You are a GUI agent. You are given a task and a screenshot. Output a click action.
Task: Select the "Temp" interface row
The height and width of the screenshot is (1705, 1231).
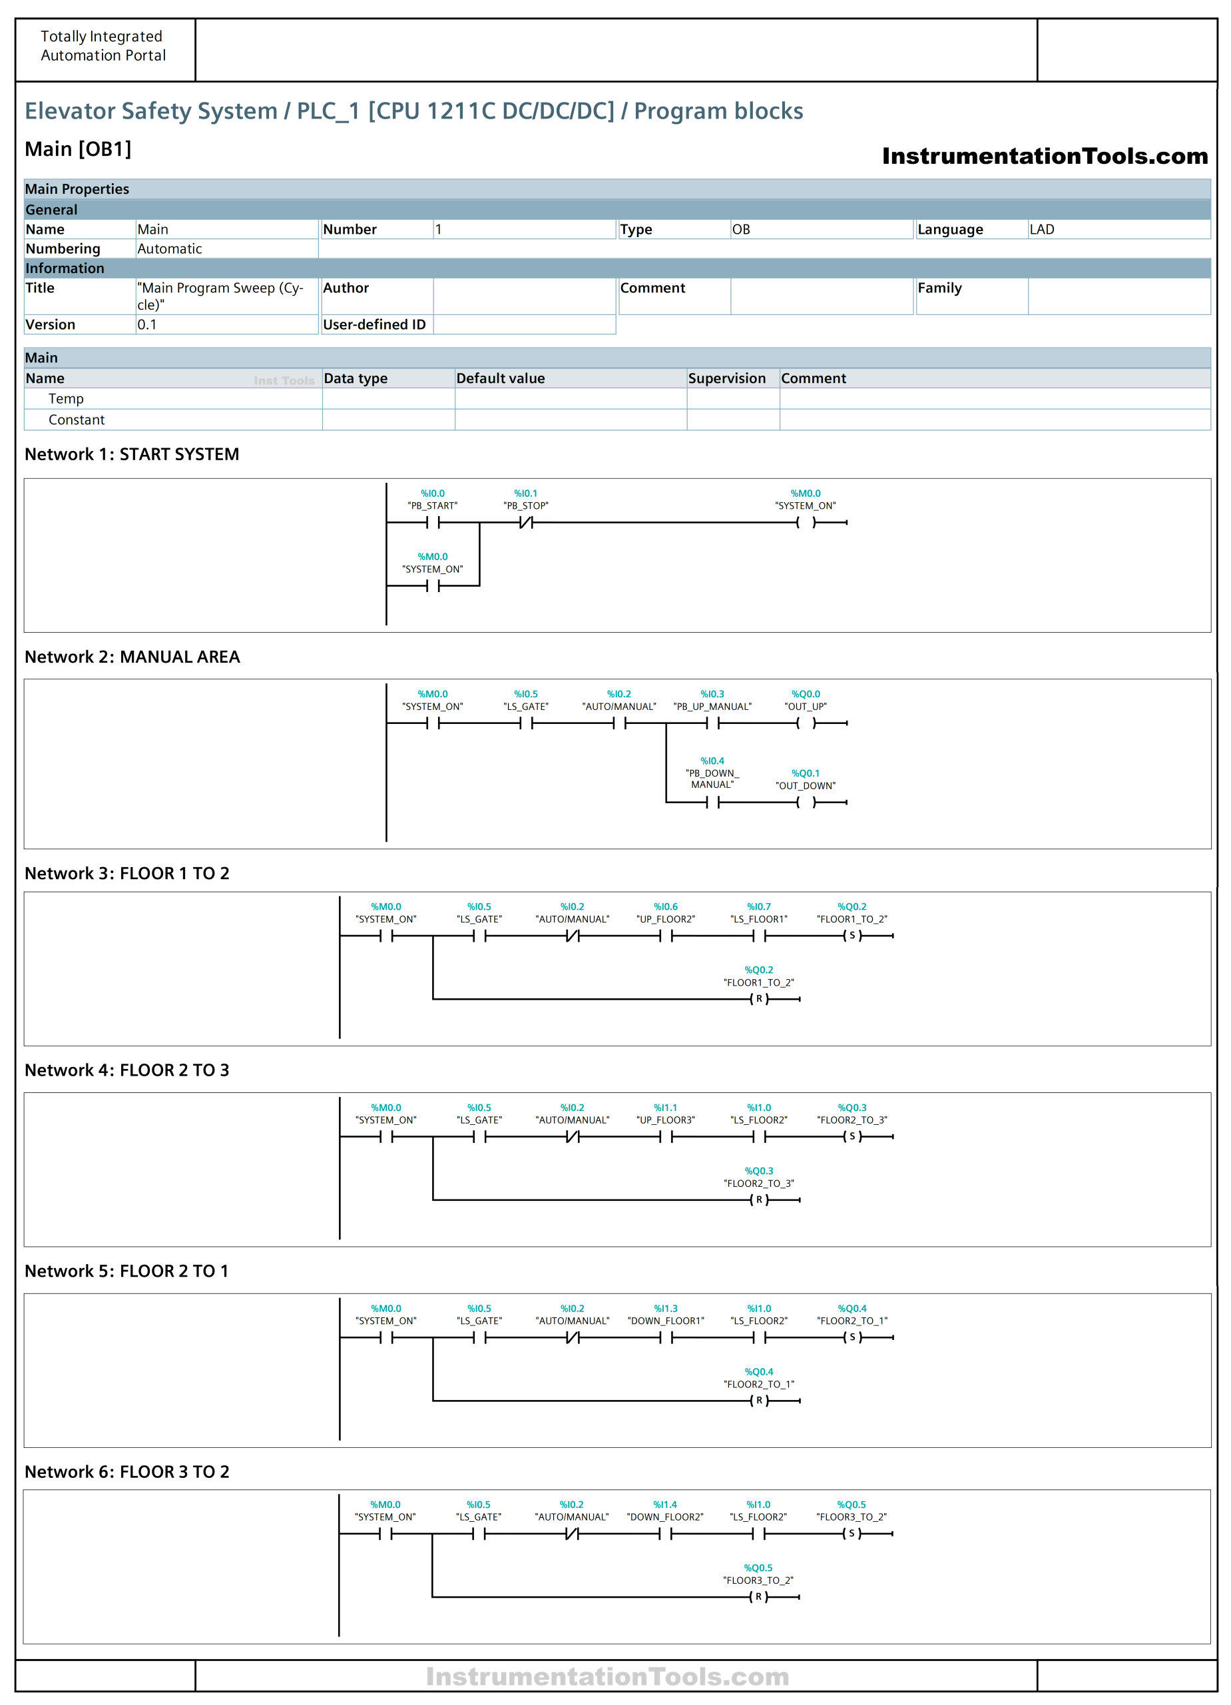pos(616,398)
